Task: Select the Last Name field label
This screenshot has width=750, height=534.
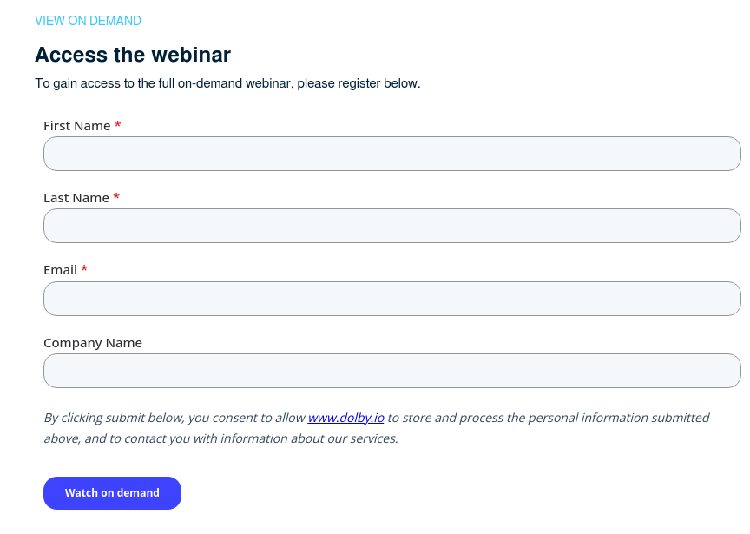Action: coord(75,197)
